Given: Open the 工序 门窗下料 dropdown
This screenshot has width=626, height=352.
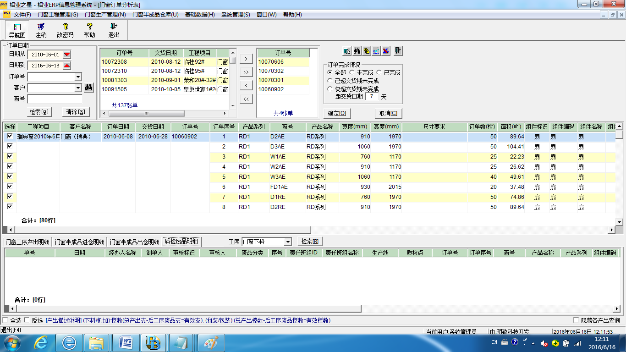Looking at the screenshot, I should pos(288,242).
